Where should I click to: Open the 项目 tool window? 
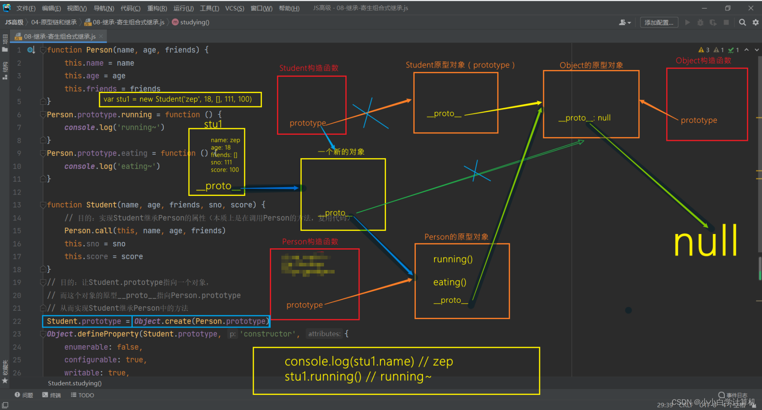click(5, 43)
